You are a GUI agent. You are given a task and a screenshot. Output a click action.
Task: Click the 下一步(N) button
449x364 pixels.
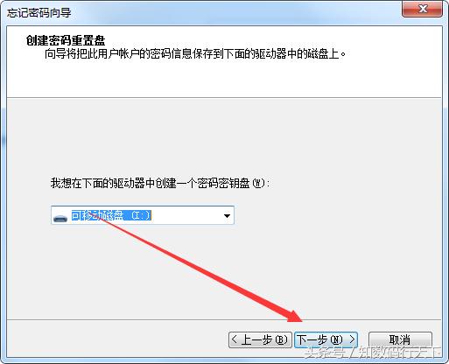coord(326,339)
